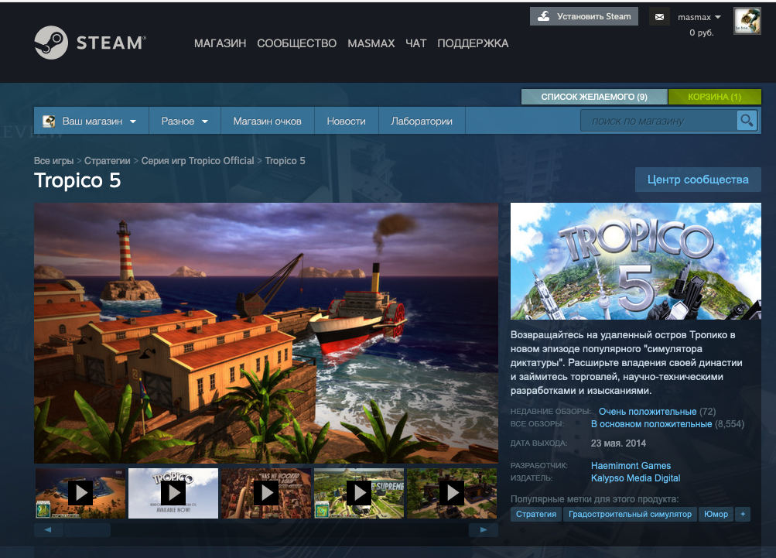The height and width of the screenshot is (558, 776).
Task: Expand the Разное dropdown
Action: 185,122
